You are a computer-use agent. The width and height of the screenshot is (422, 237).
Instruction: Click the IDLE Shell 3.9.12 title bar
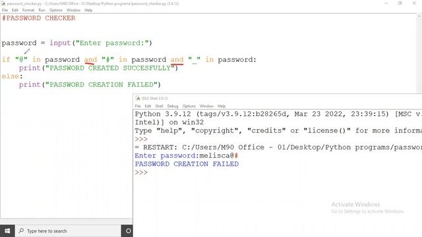pyautogui.click(x=277, y=98)
